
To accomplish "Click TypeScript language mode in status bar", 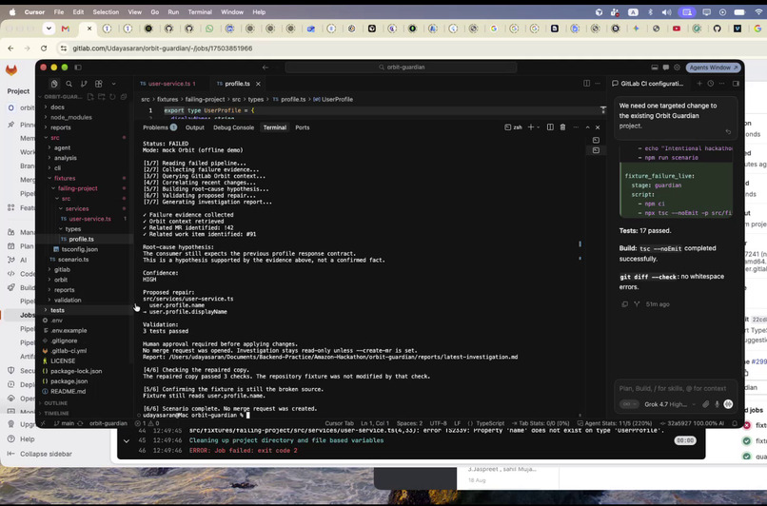I will click(490, 423).
